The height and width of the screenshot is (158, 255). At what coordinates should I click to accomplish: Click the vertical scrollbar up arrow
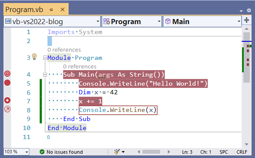[x=246, y=29]
